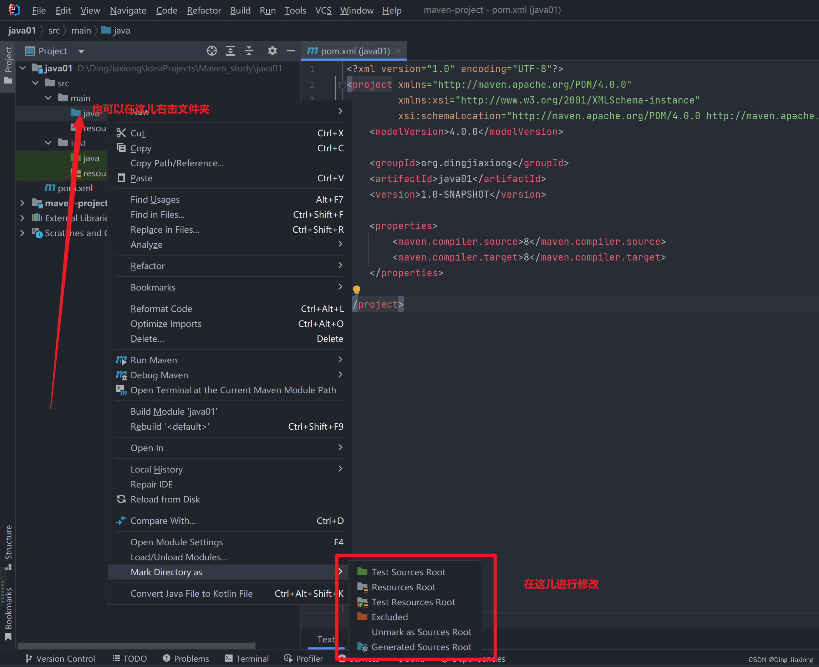Click the Text tab below the editor

click(326, 639)
